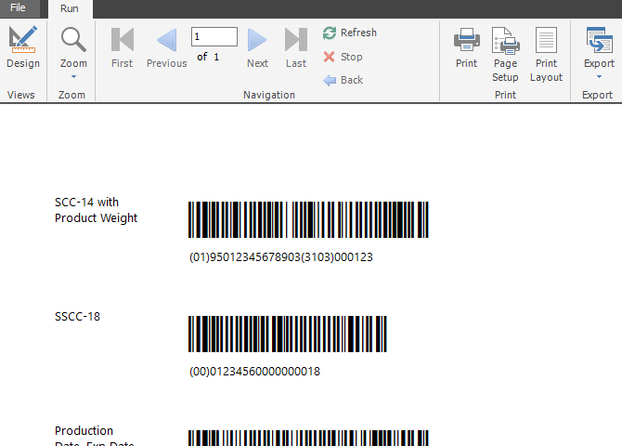The image size is (622, 446).
Task: Click the SCC-14 barcode image
Action: coord(308,219)
